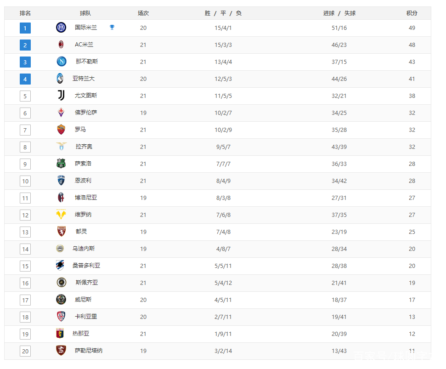
Task: Click the blue trophy icon beside 国际米兰
Action: [x=112, y=27]
